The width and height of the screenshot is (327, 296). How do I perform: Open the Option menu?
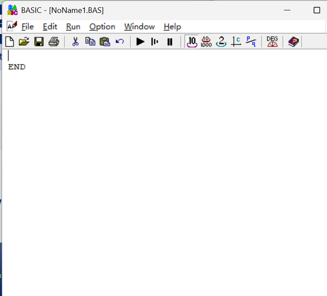[x=102, y=27]
